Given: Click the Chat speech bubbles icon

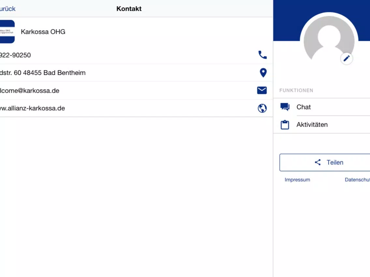Looking at the screenshot, I should pos(285,107).
